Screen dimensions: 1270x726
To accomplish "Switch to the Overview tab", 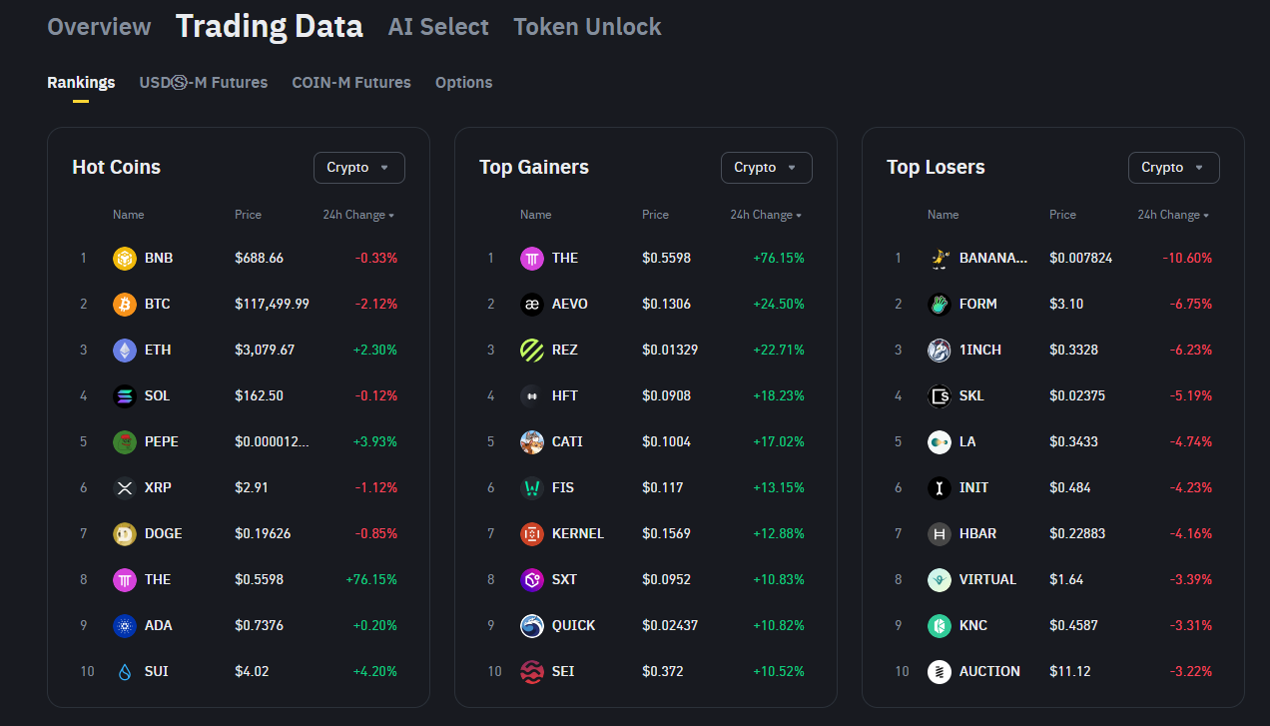I will pos(99,27).
